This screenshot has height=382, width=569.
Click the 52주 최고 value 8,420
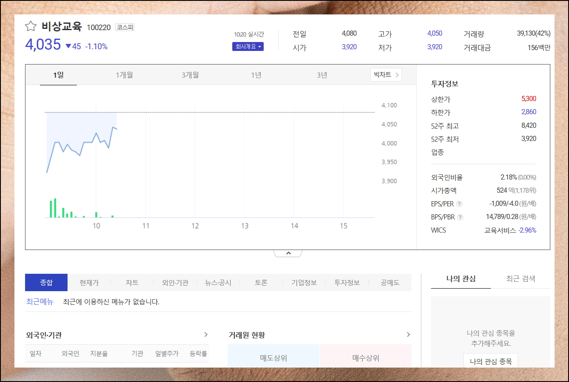(x=529, y=126)
